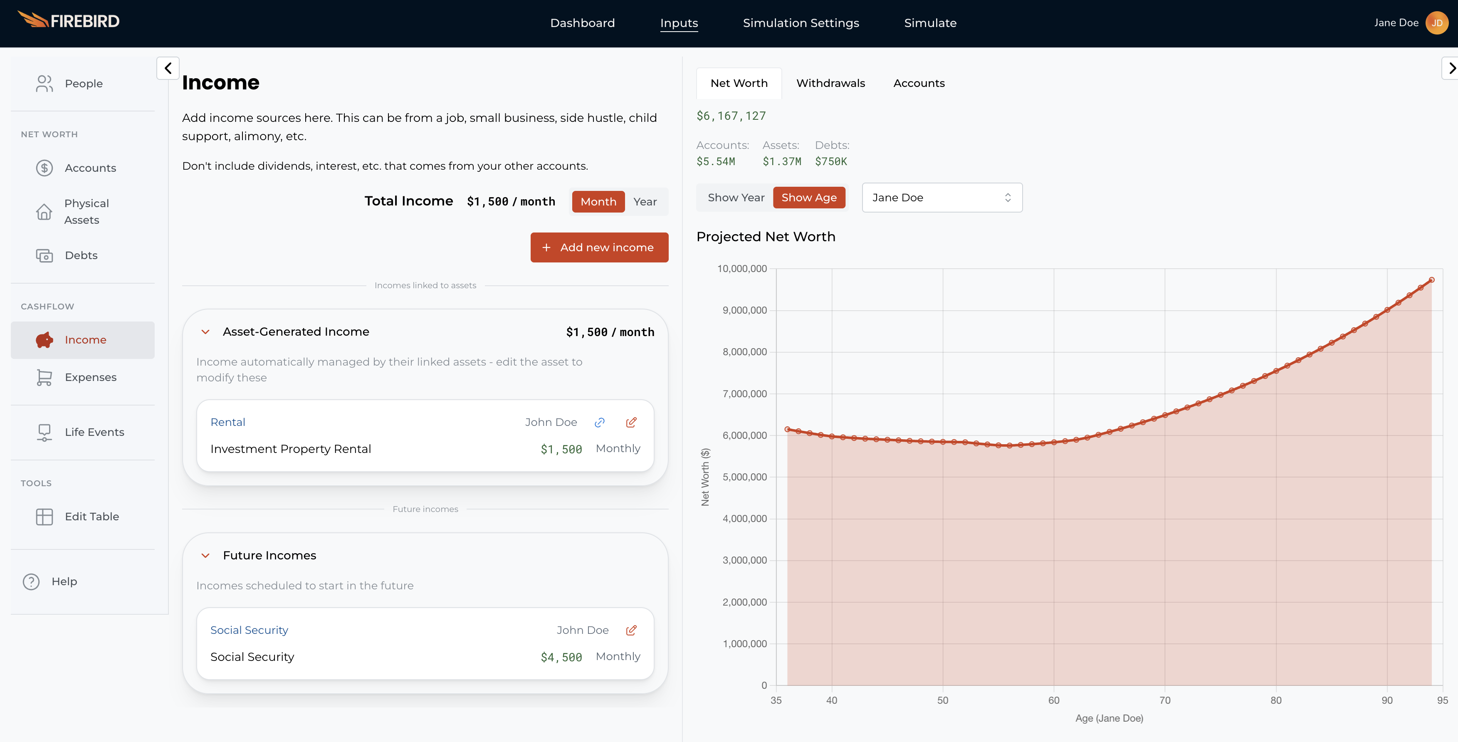Click the People sidebar icon
This screenshot has height=742, width=1458.
44,83
